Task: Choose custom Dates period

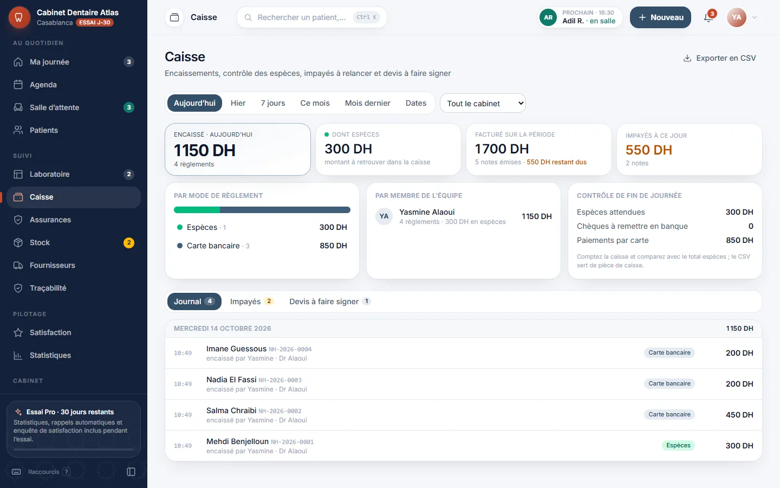Action: coord(416,103)
